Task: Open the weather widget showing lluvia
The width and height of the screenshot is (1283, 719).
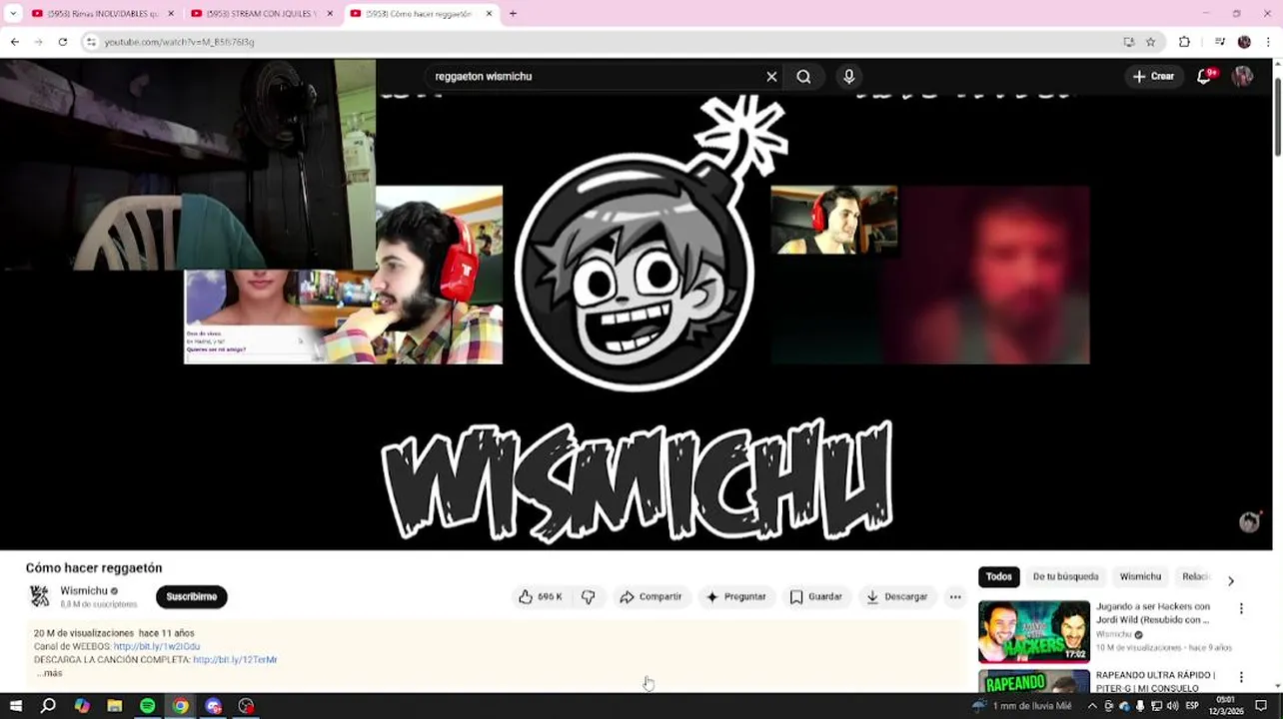Action: [x=1021, y=706]
